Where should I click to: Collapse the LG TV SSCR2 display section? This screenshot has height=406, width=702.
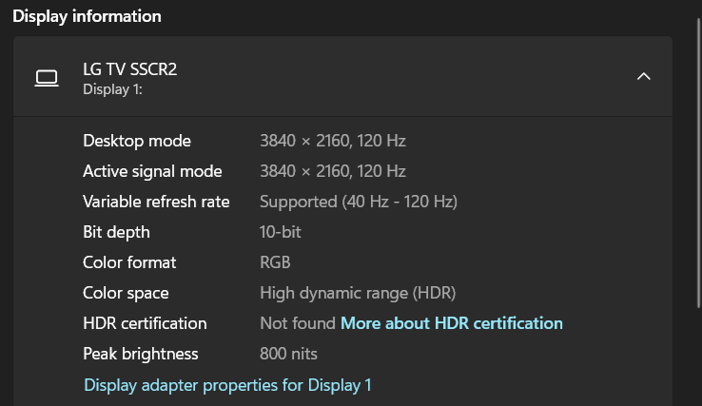coord(643,77)
